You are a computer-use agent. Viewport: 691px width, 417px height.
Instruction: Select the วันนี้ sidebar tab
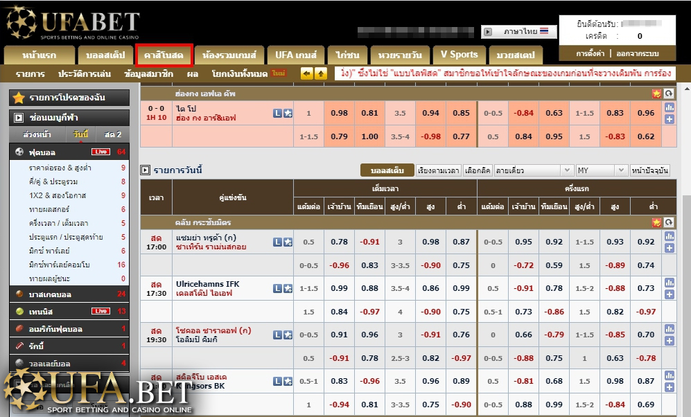(x=80, y=134)
